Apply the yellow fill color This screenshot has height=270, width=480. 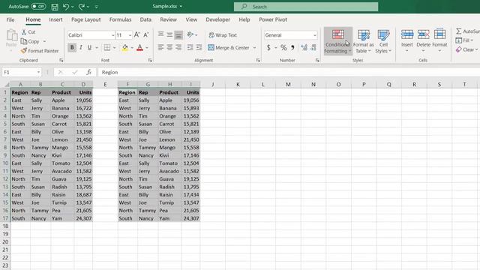click(x=125, y=47)
